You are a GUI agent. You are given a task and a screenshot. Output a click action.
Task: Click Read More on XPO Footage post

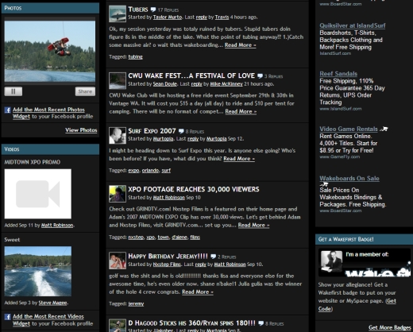point(253,226)
